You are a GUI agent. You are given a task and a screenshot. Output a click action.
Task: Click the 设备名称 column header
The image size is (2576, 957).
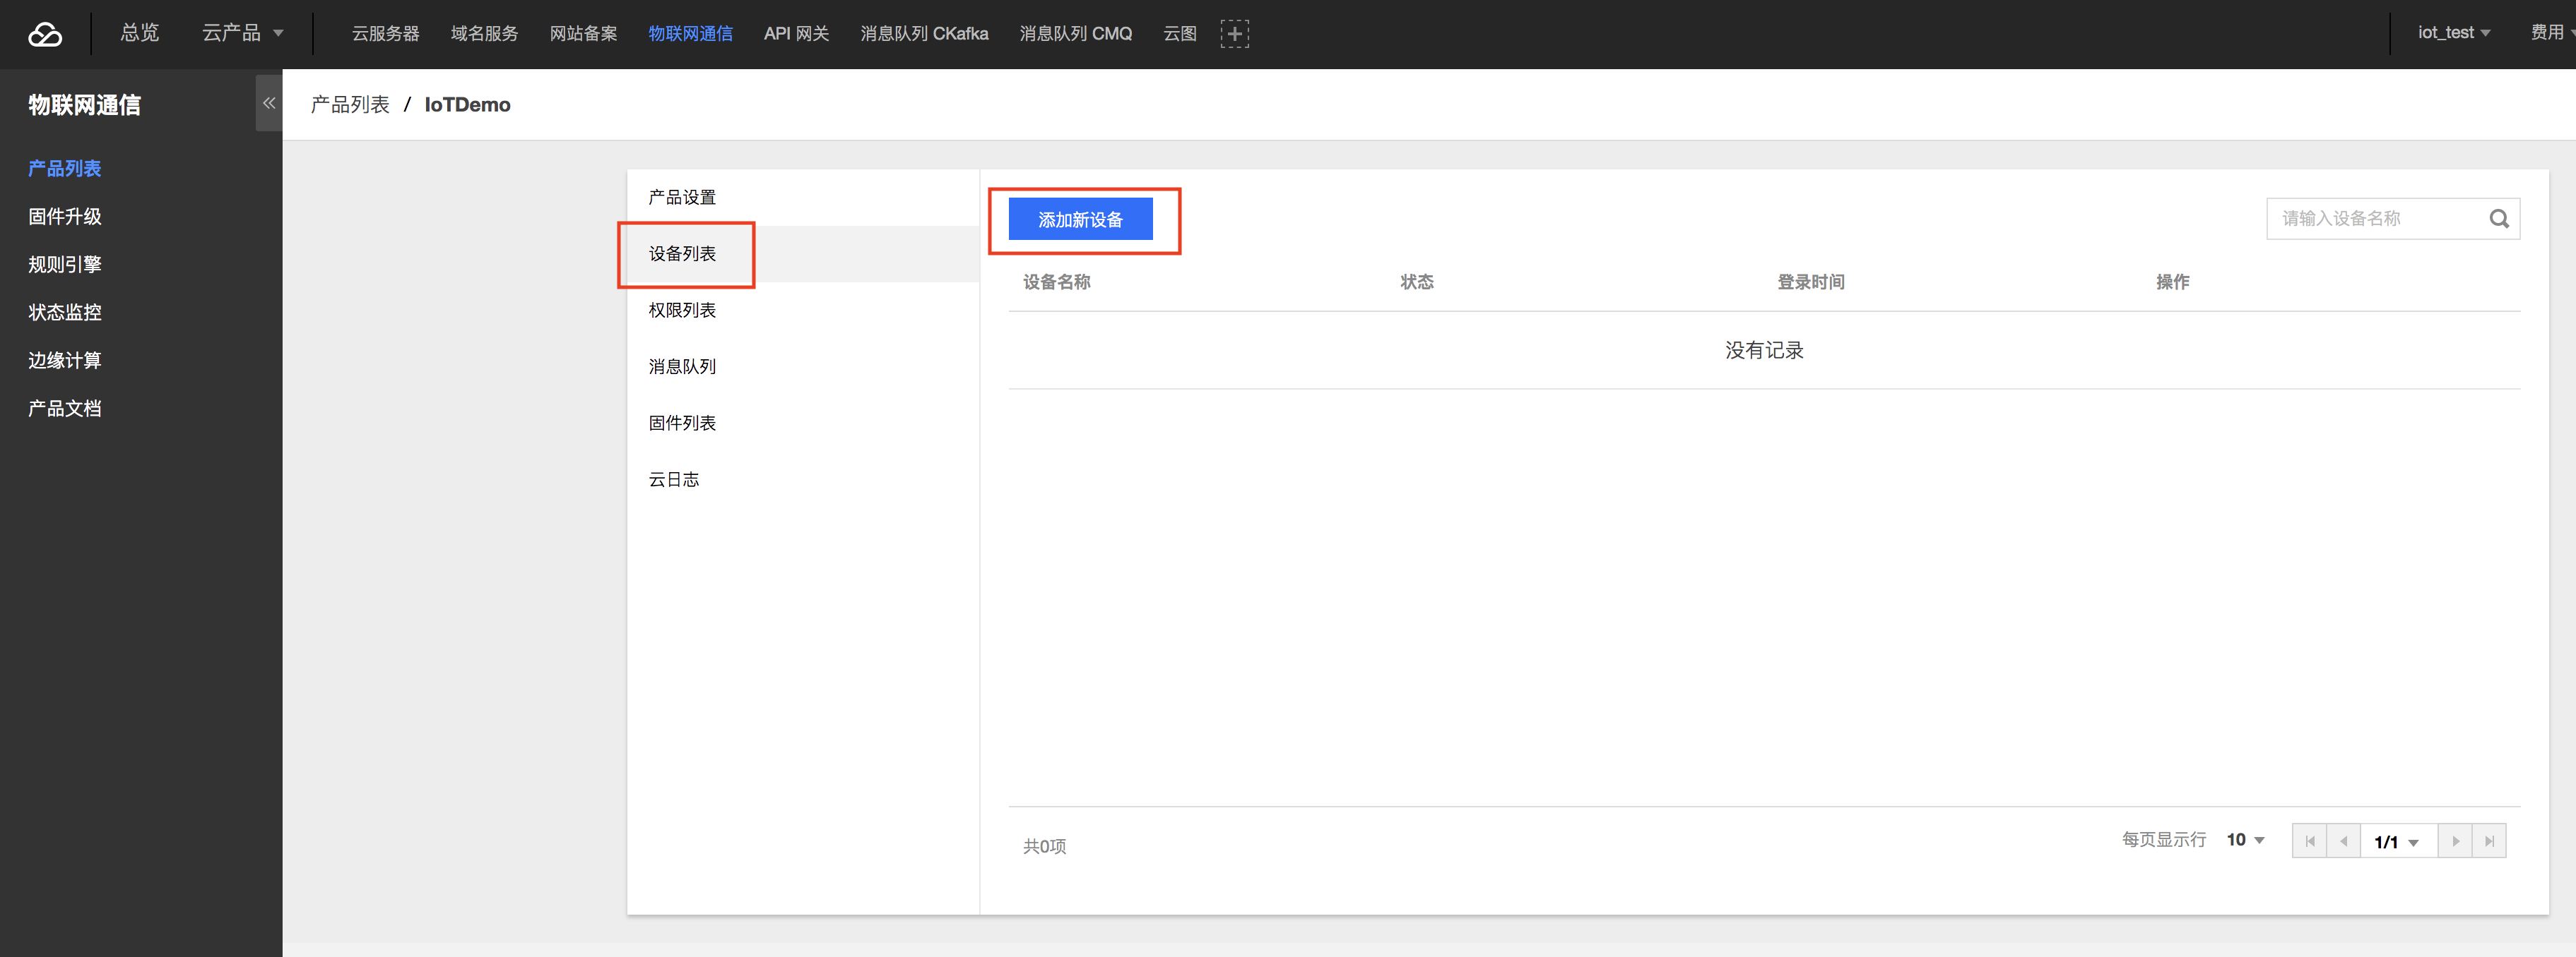(x=1057, y=283)
